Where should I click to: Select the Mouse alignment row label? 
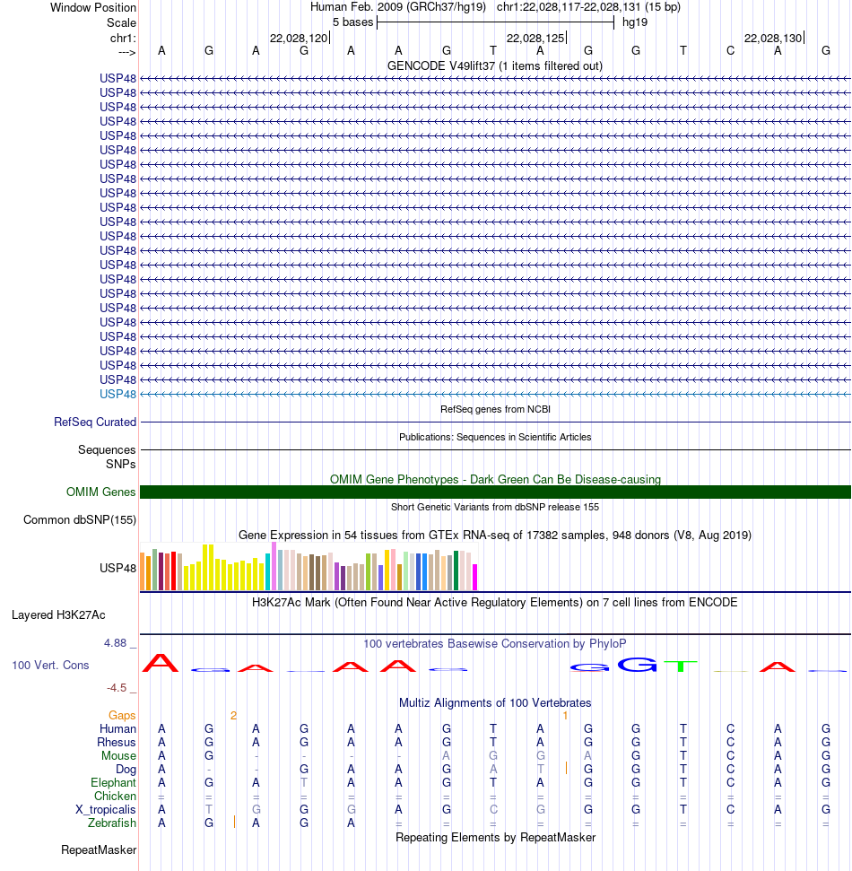[119, 755]
